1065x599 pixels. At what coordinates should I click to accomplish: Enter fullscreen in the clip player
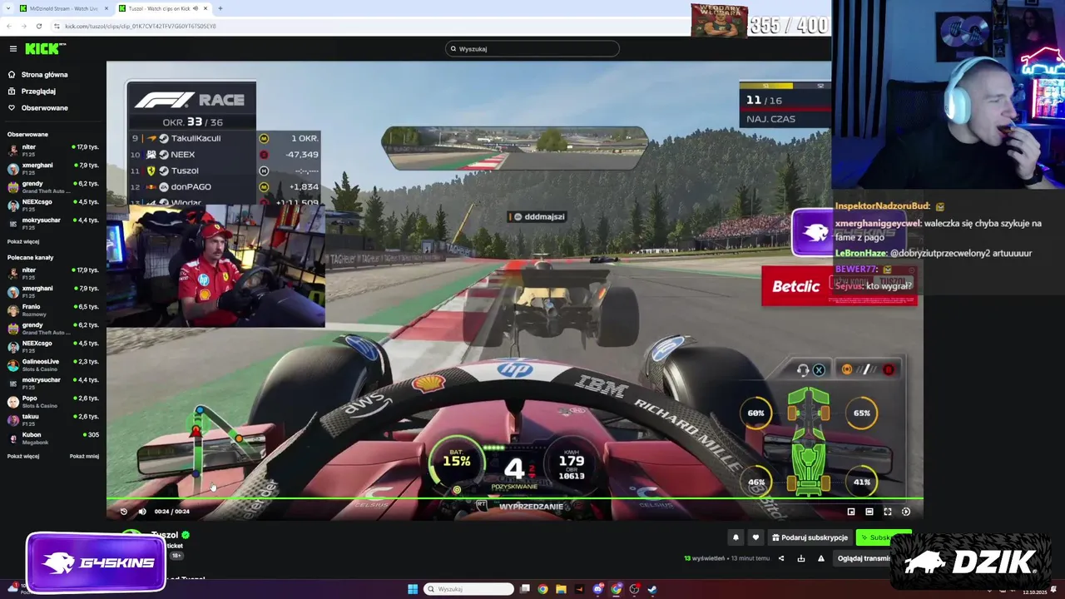(x=888, y=512)
